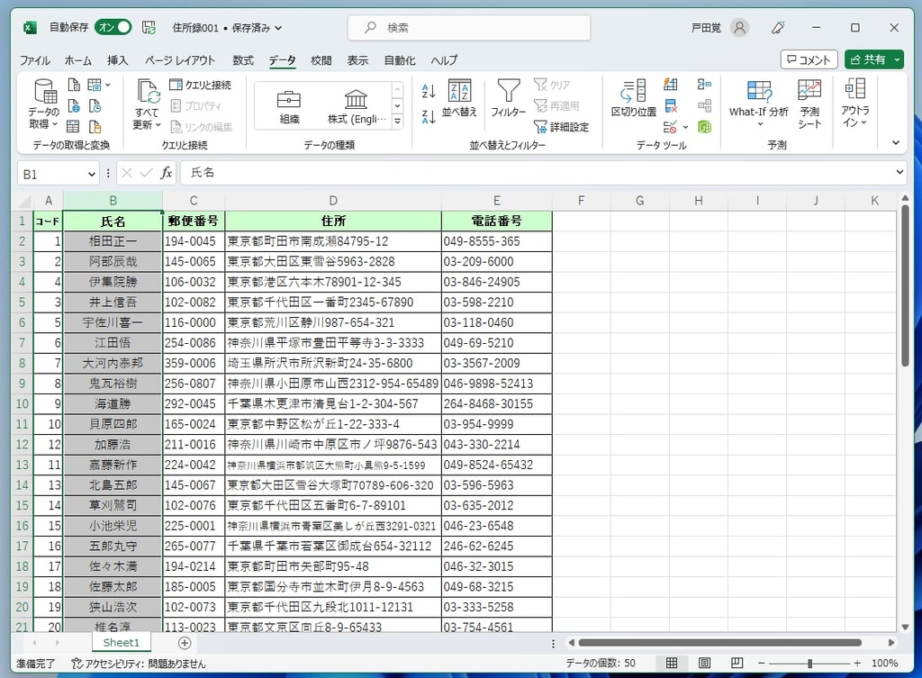Click the zoom in plus button

tap(857, 664)
